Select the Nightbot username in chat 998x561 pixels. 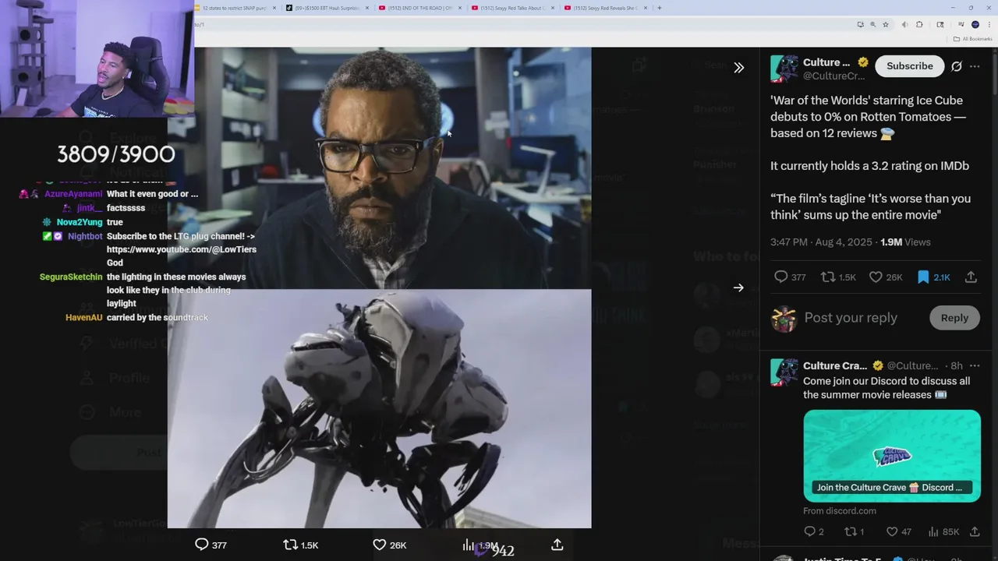[x=85, y=236]
